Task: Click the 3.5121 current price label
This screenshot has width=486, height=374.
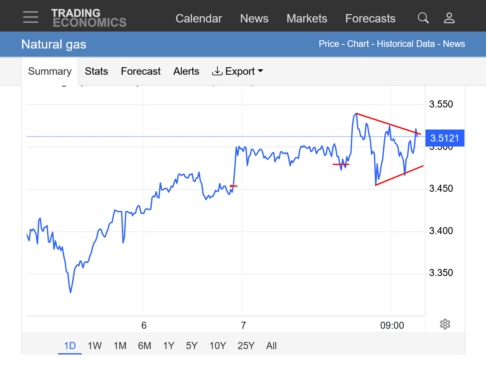Action: (445, 138)
